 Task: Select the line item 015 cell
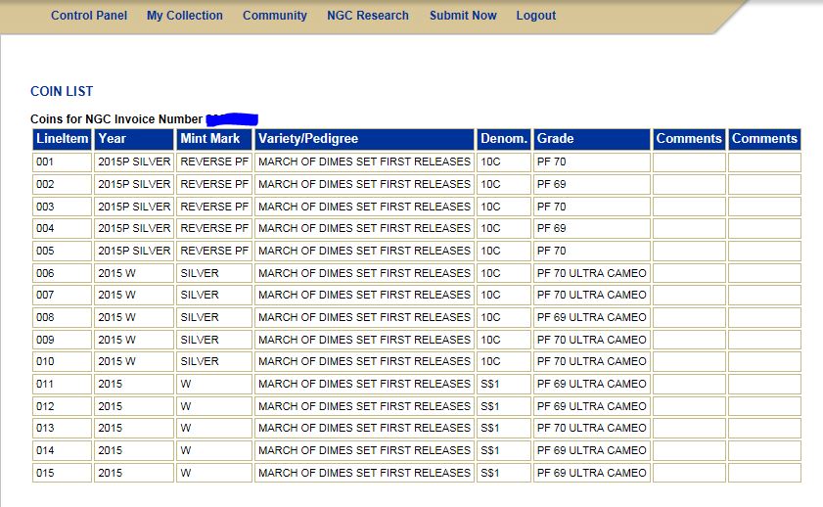pyautogui.click(x=62, y=473)
